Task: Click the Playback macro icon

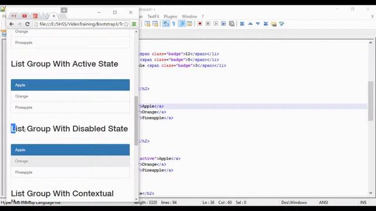Action: 216,23
